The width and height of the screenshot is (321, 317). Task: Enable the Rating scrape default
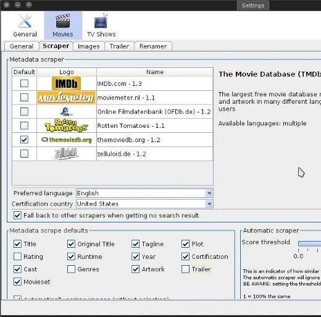click(17, 256)
